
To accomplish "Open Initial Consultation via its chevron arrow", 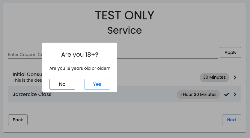I will coord(235,77).
